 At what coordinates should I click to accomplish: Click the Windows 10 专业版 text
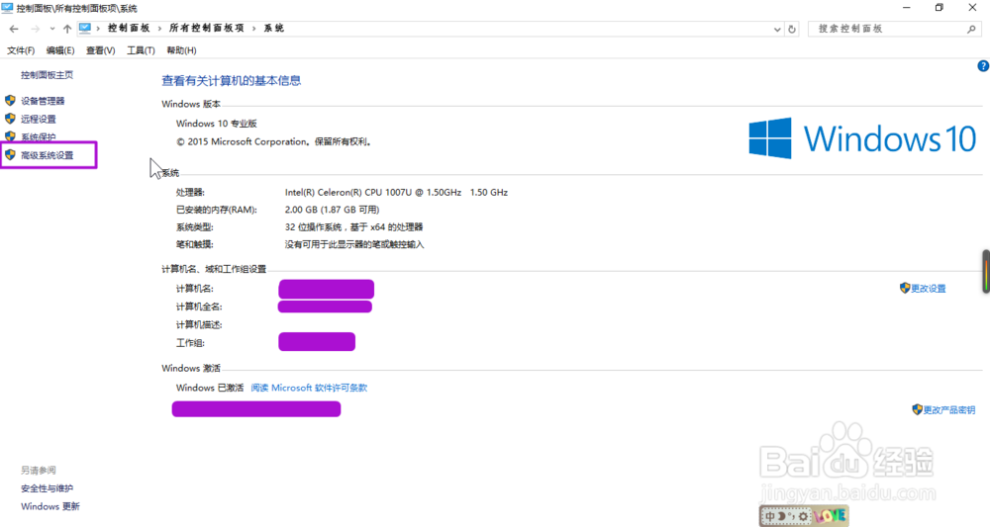[x=217, y=124]
